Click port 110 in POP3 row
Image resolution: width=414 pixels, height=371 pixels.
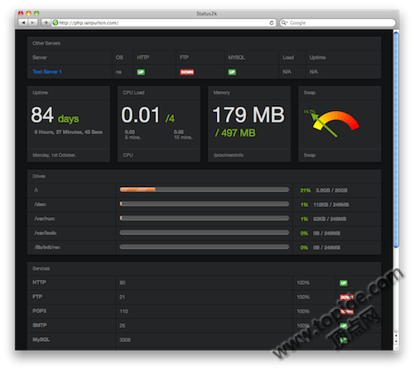coord(123,311)
